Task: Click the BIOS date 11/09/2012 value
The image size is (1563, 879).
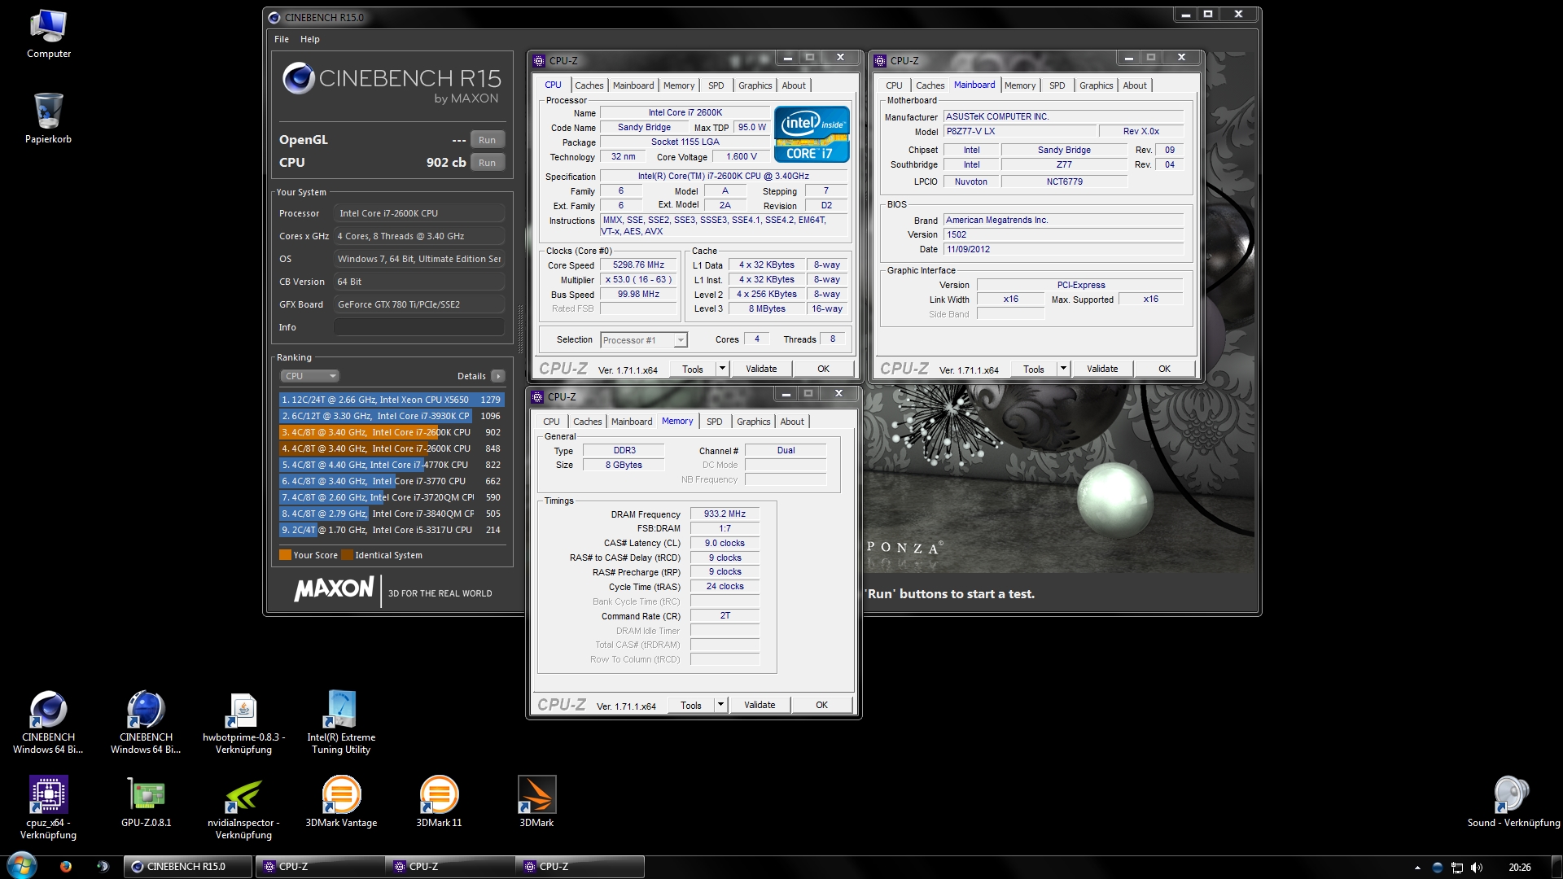Action: [1063, 249]
